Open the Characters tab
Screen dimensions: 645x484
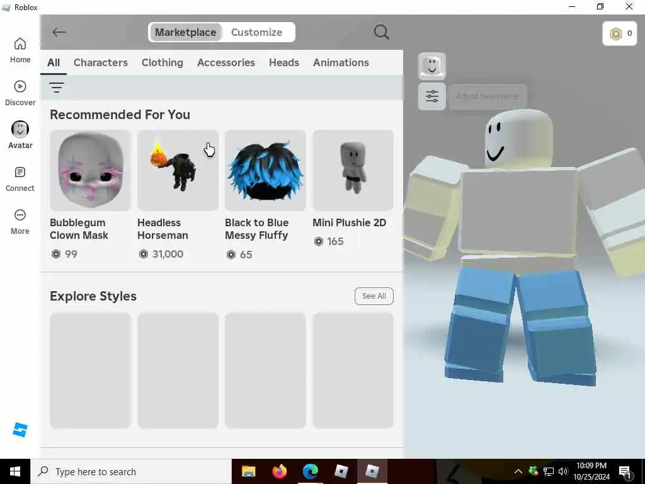[x=101, y=62]
